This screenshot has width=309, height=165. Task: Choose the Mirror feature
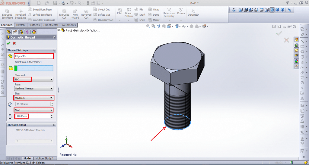[x=154, y=20]
